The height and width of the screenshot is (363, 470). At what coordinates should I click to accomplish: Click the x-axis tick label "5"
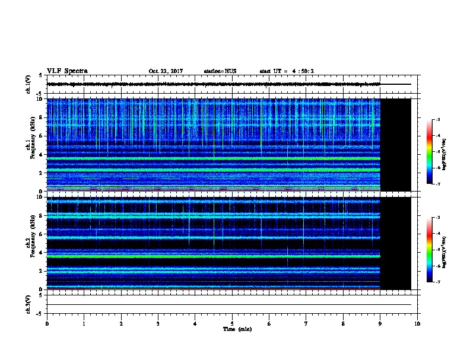coord(232,324)
